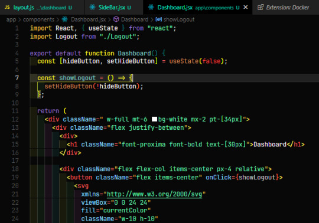Open the Extension: Docker tab
This screenshot has width=319, height=223.
(x=286, y=8)
